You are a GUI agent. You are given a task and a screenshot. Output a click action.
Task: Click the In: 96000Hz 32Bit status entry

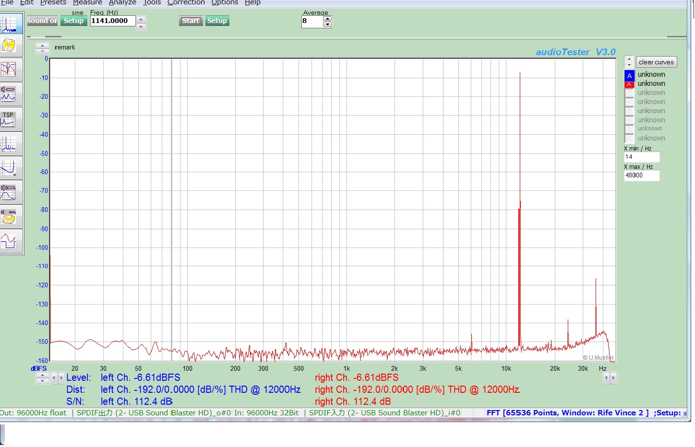(x=266, y=413)
